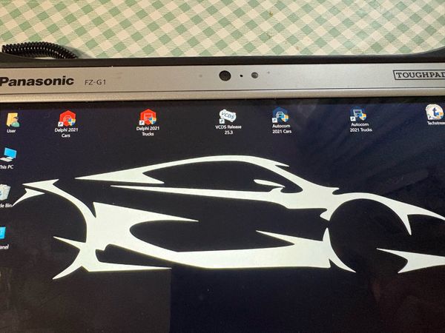This screenshot has height=333, width=445.
Task: Click the 'Techstream' label under its icon
Action: (x=436, y=123)
